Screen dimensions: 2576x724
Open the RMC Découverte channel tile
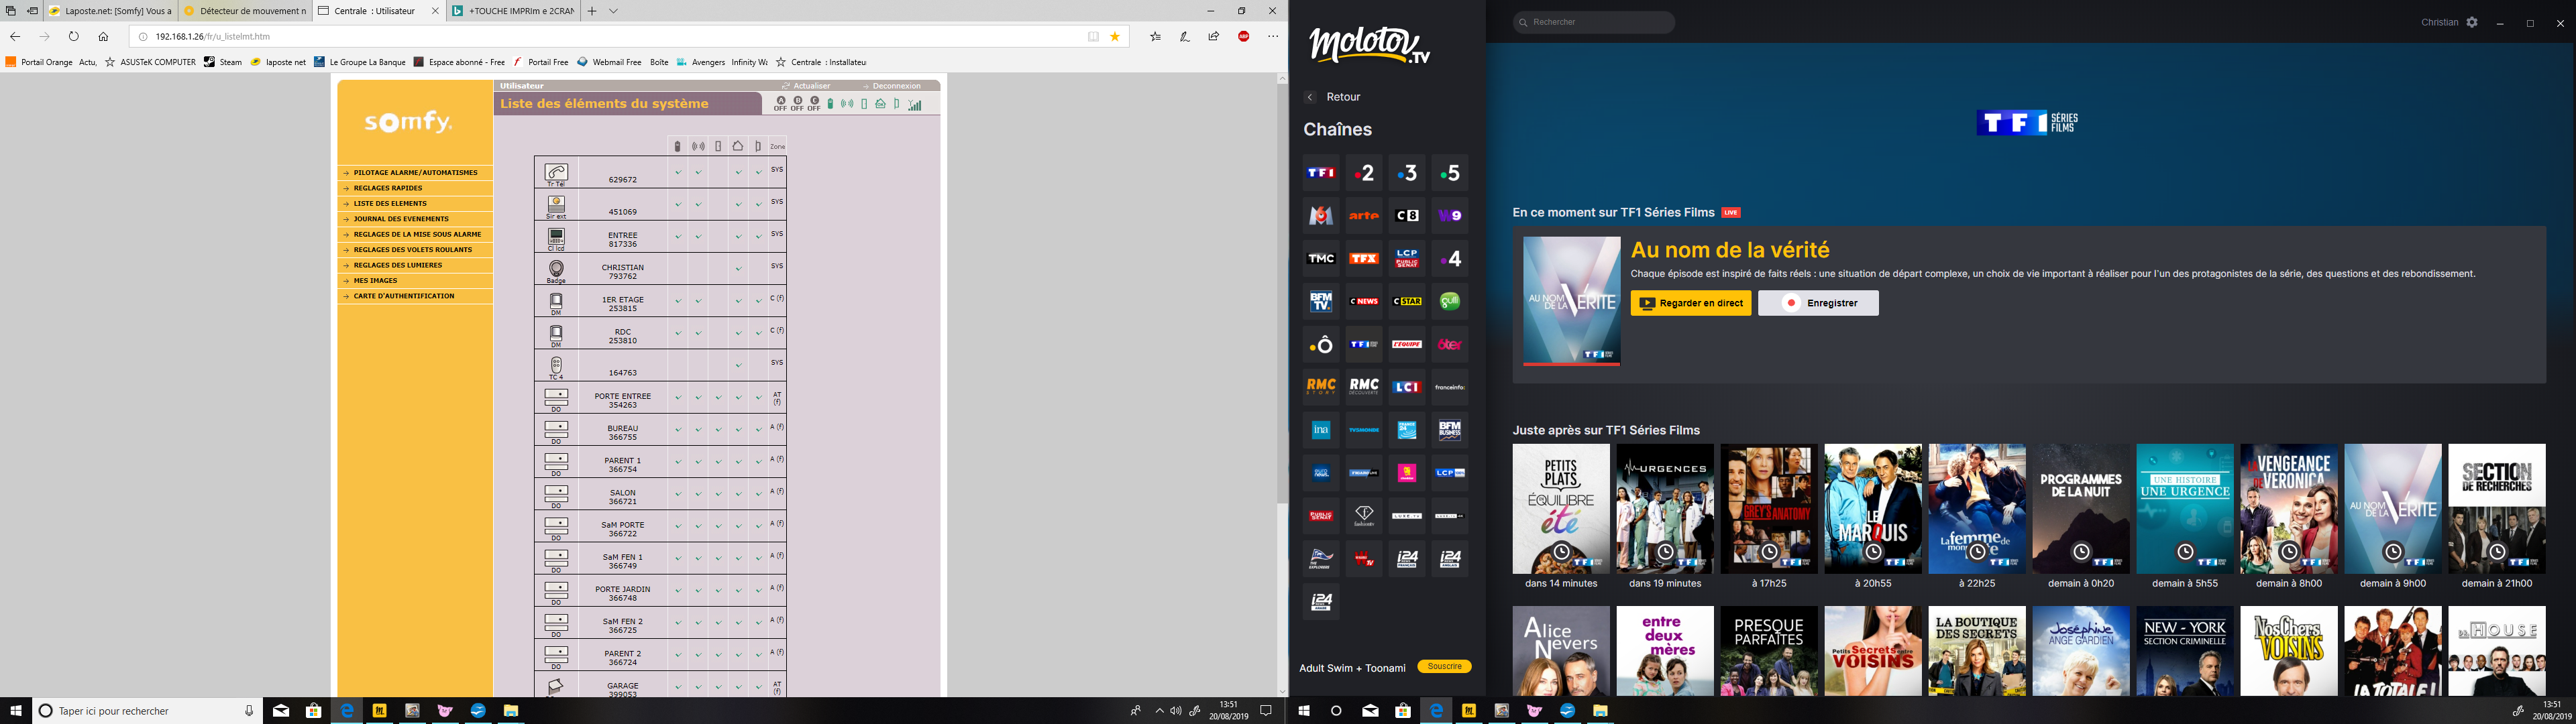[1364, 387]
